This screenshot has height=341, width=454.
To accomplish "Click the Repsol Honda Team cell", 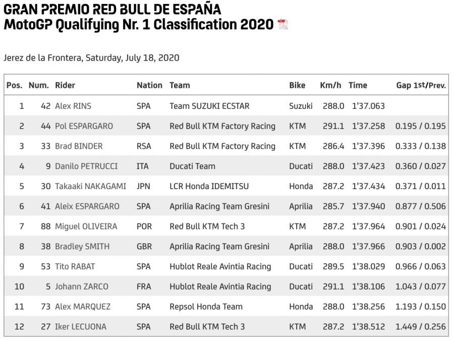I will pyautogui.click(x=206, y=306).
